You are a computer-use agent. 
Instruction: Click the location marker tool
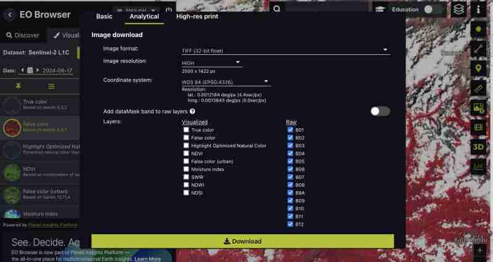(478, 68)
